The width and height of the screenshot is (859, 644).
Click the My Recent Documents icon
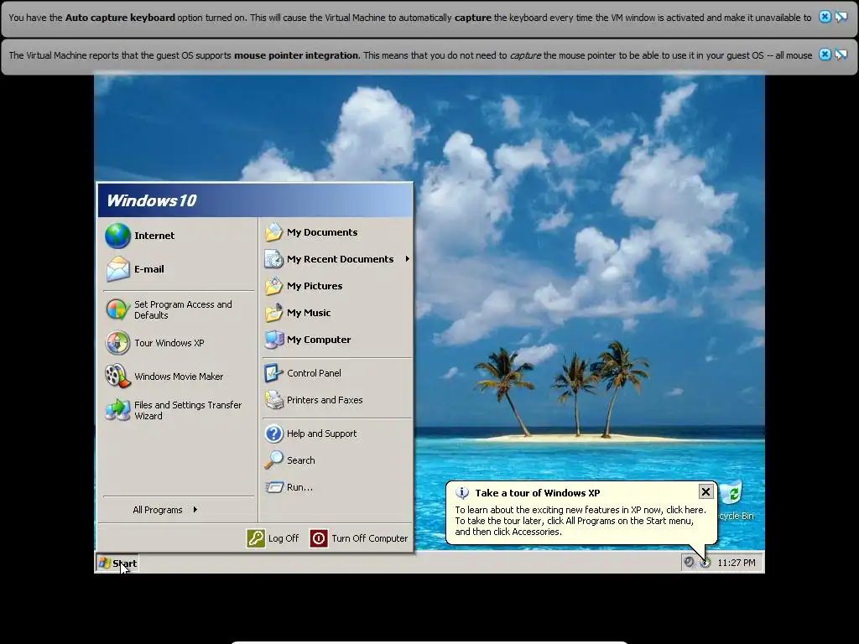274,259
